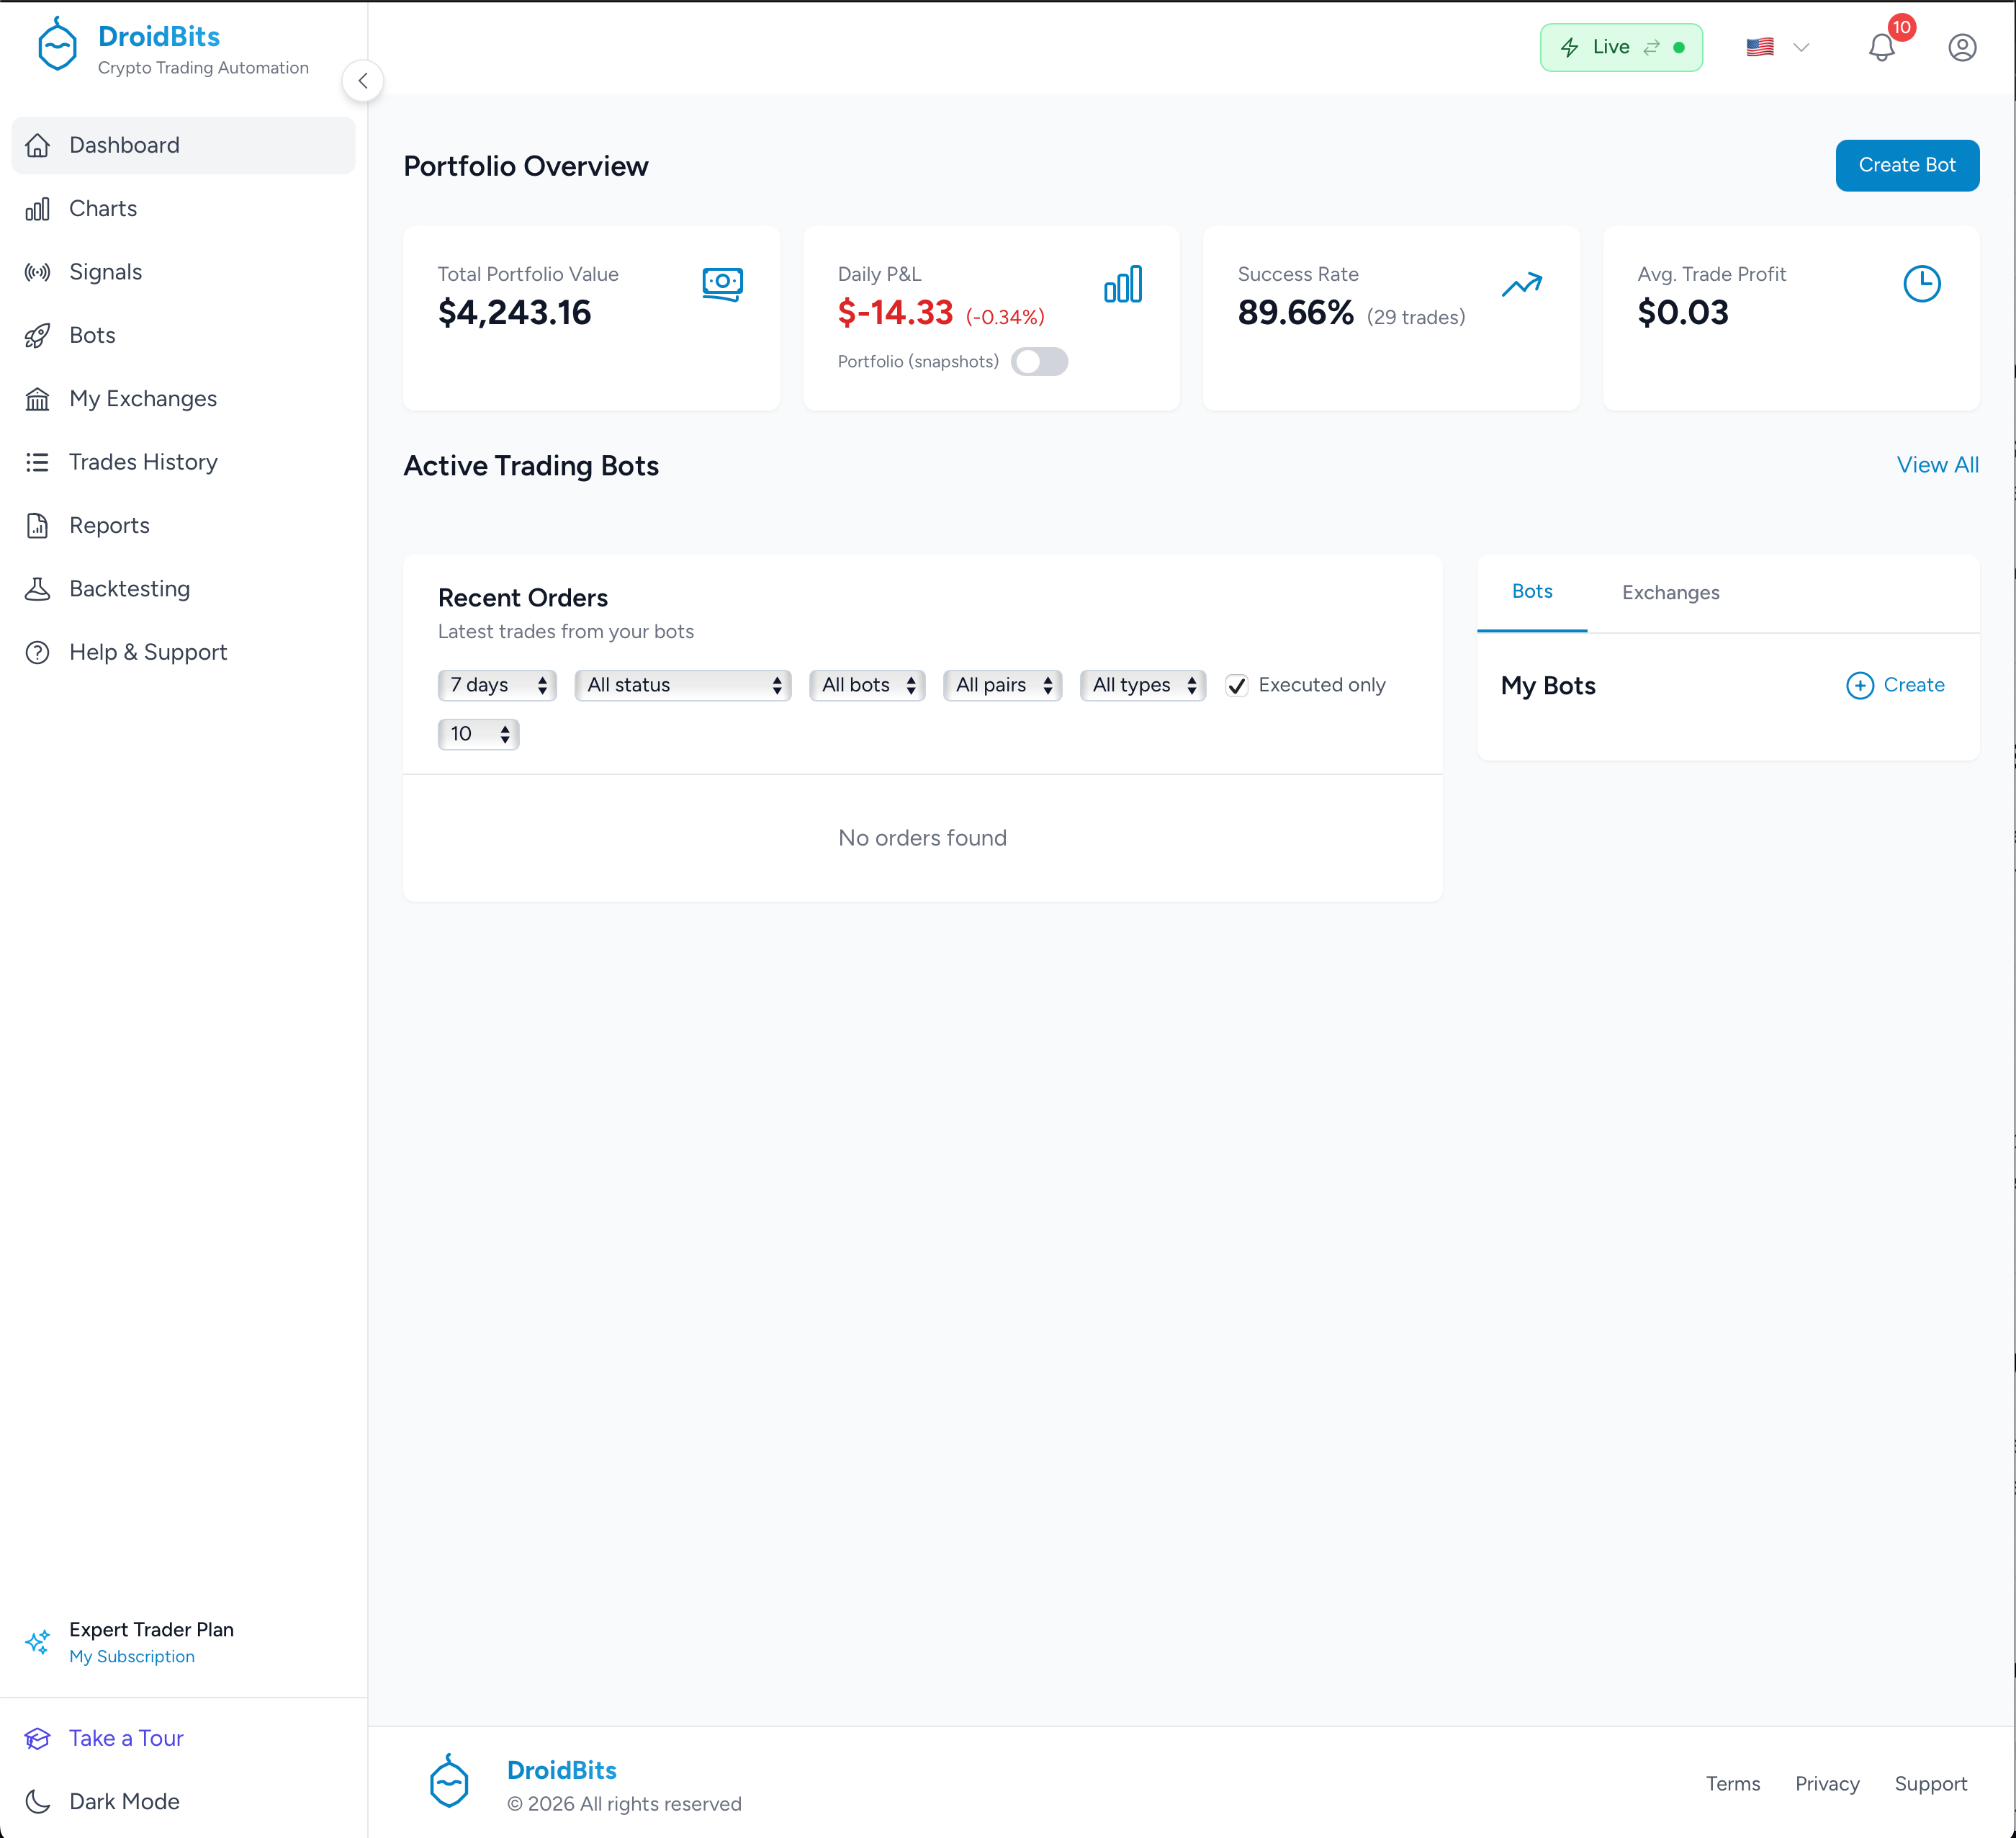Change the 7 days time range dropdown

(x=497, y=684)
